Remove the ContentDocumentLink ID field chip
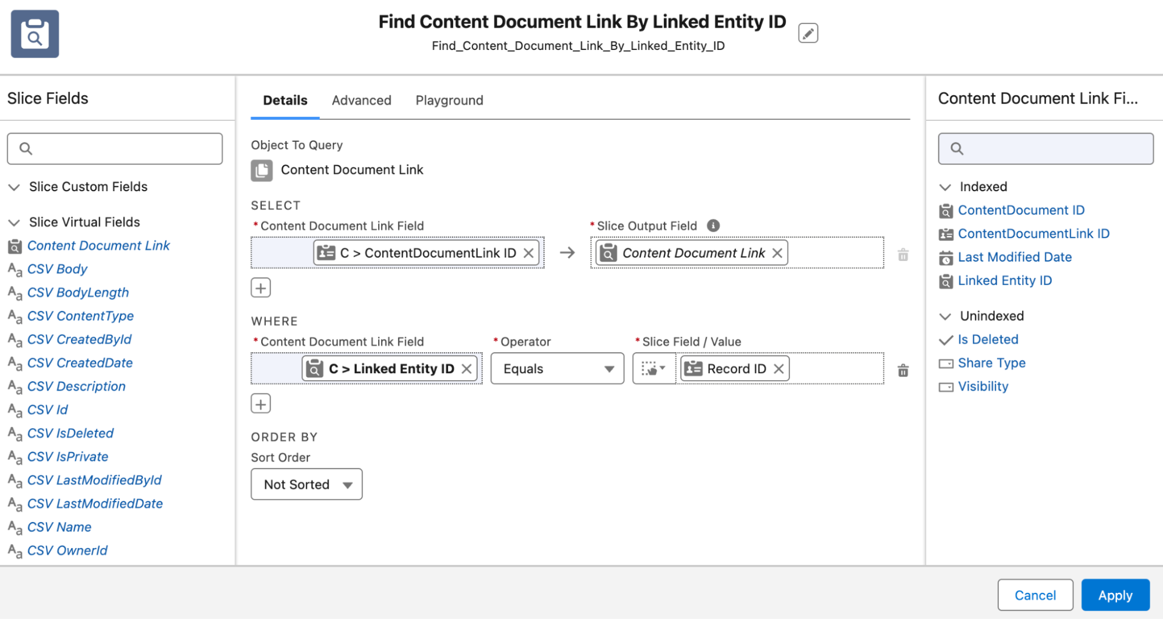Viewport: 1163px width, 619px height. 528,253
